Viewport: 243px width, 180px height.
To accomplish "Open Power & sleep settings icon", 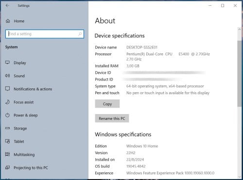I will coord(7,115).
